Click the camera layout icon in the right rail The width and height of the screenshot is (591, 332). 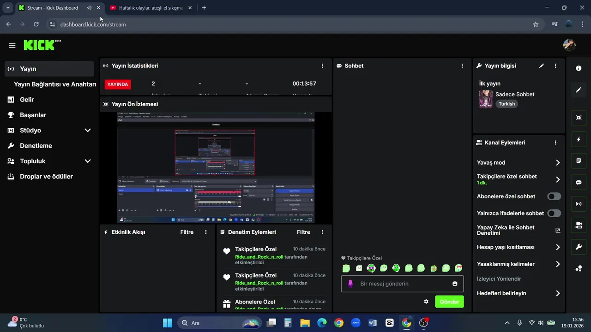pos(579,225)
